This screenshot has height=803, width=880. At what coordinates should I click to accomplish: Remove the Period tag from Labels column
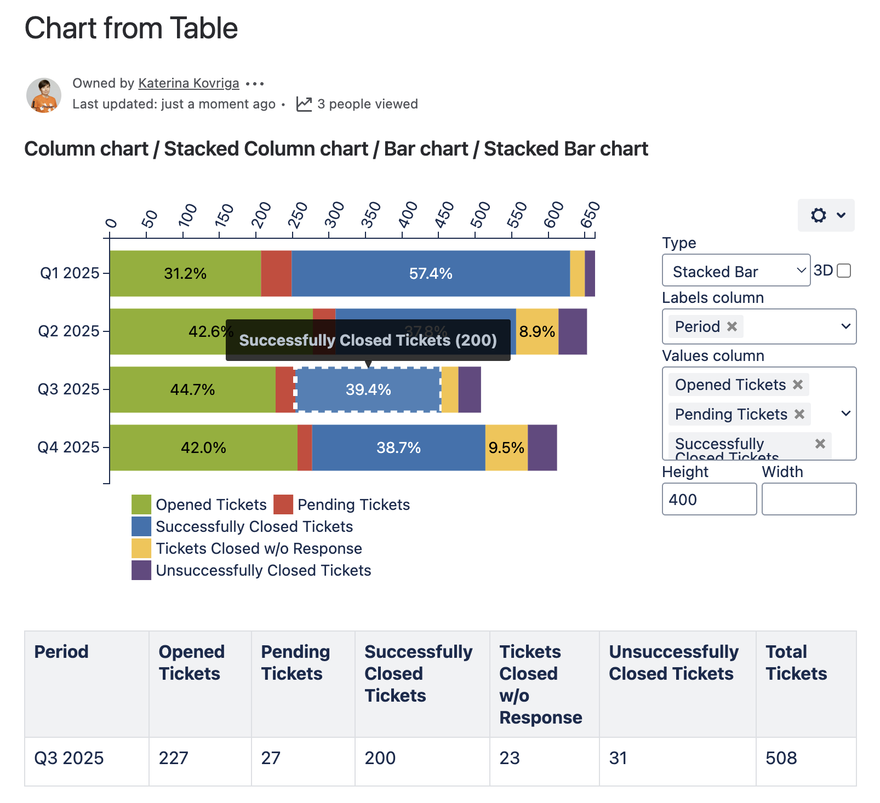tap(732, 326)
